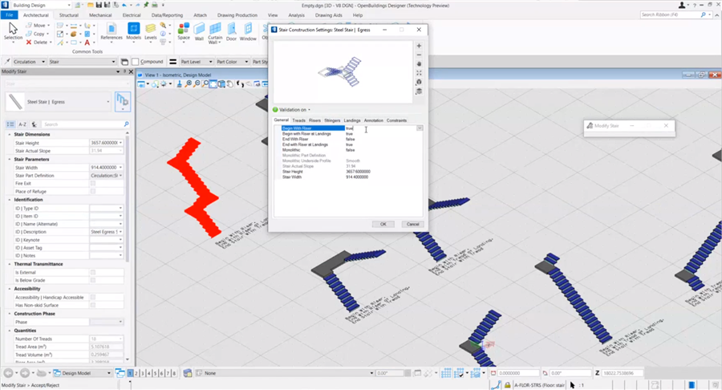Open the Mechanical ribbon tab
Screen dimensions: 722x390
coord(100,15)
